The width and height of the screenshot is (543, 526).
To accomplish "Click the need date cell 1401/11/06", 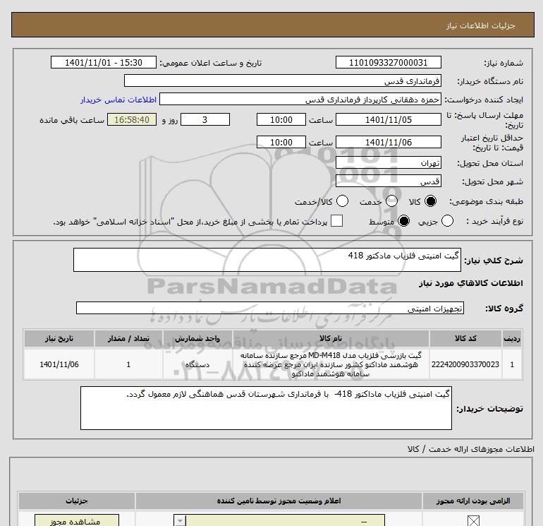I will pyautogui.click(x=59, y=364).
